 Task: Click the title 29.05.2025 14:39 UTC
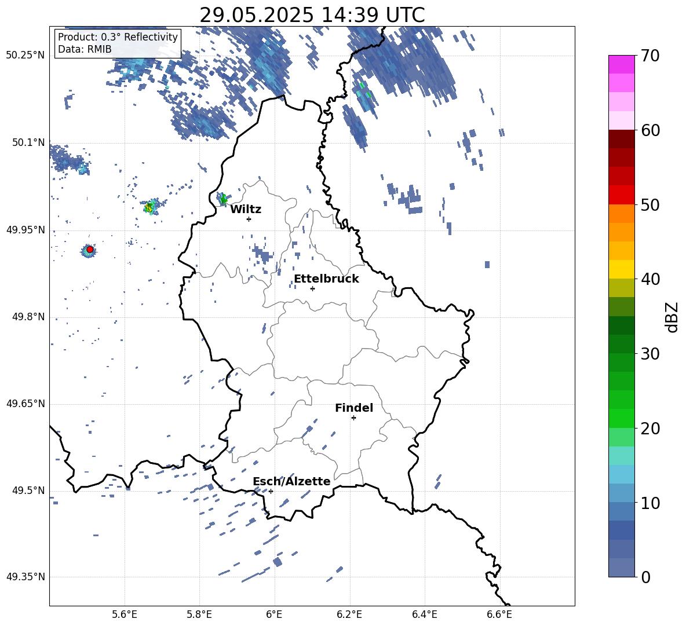312,15
